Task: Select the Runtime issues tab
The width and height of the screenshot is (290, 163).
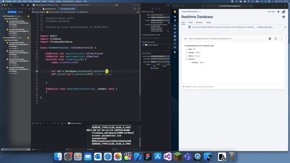Action: pyautogui.click(x=20, y=12)
